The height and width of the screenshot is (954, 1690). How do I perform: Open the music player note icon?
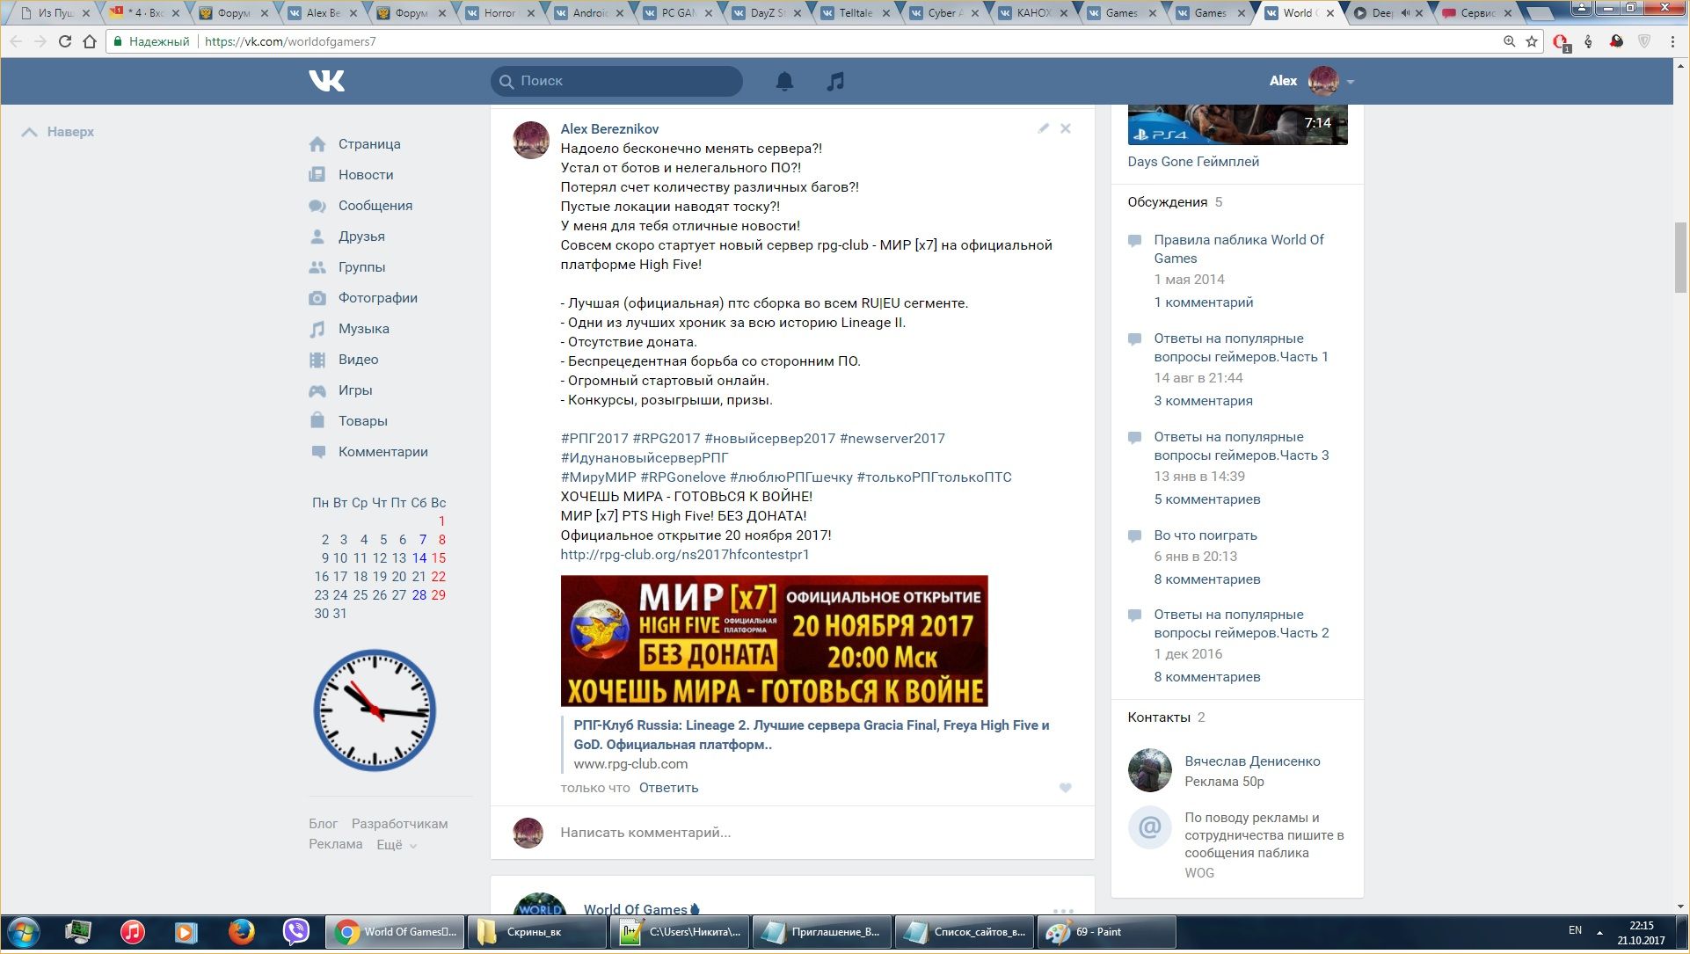[835, 81]
